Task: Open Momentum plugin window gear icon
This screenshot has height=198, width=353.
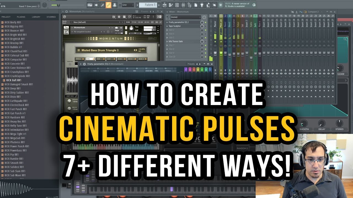Action: pyautogui.click(x=66, y=12)
